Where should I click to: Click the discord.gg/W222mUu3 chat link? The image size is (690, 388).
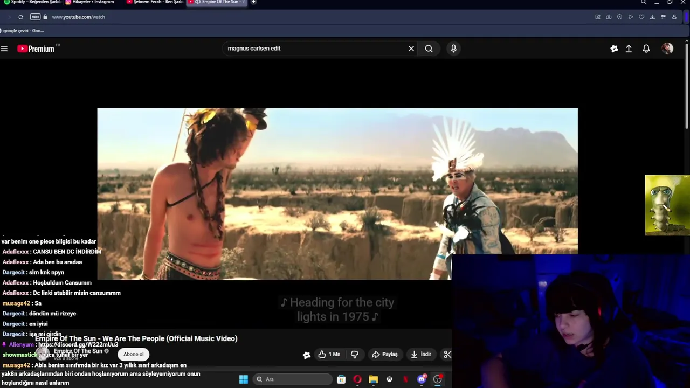coord(78,345)
